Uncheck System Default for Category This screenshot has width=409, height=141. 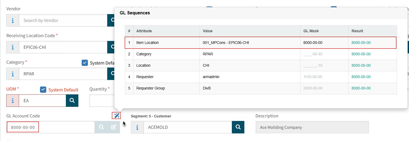click(x=85, y=63)
